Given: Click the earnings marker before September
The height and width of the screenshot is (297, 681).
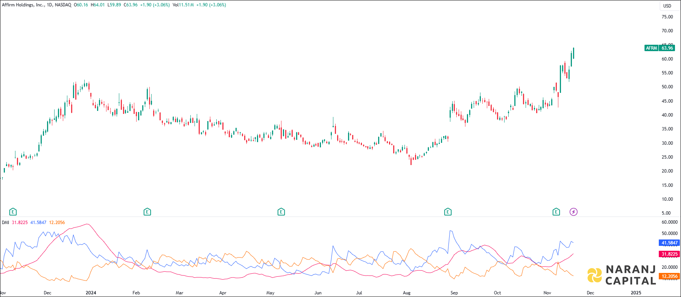Looking at the screenshot, I should pos(448,212).
